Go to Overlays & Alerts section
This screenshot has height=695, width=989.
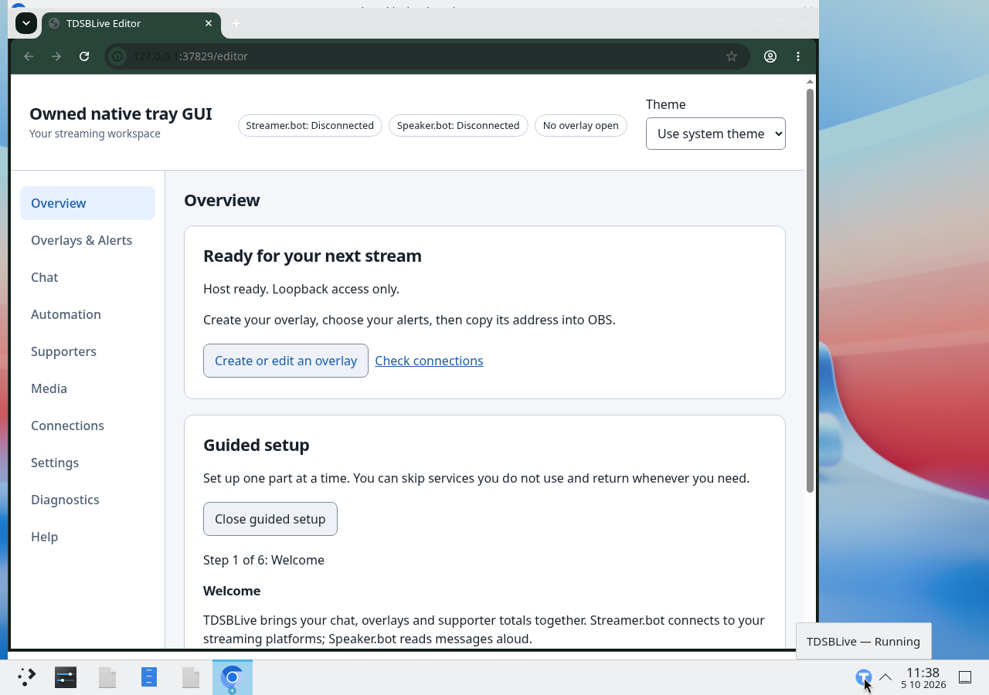(x=87, y=240)
